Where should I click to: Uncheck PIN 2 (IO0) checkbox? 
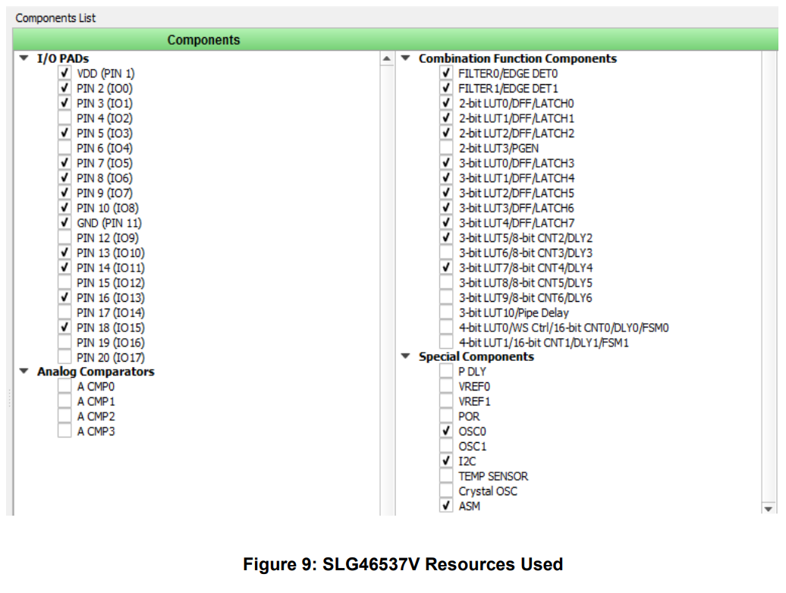(x=64, y=88)
